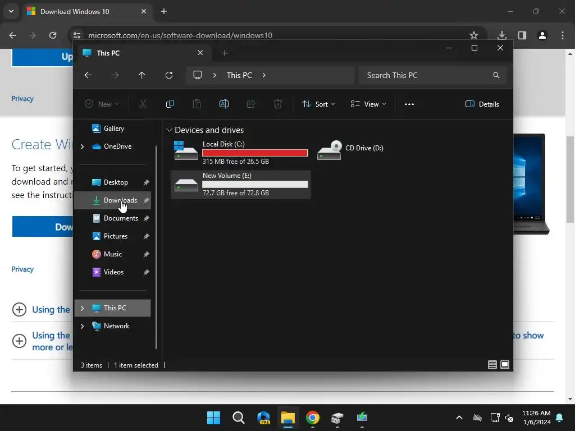Open Chrome tab search dropdown
Viewport: 575px width, 431px height.
11,11
